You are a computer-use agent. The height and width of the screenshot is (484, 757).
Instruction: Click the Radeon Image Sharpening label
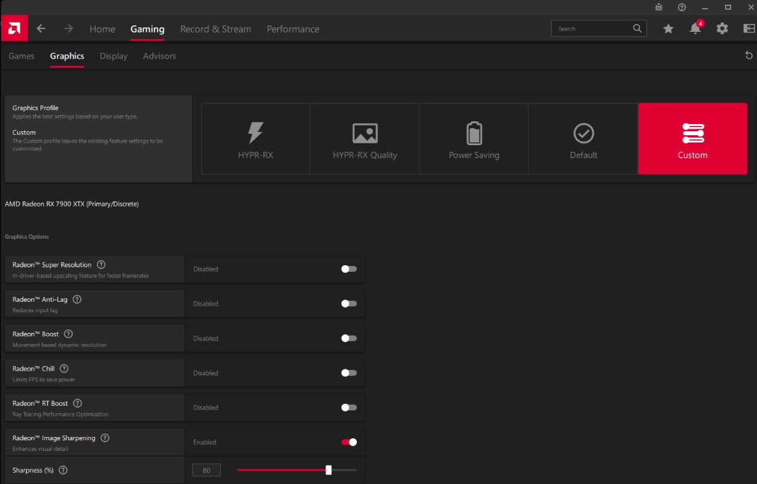click(54, 438)
